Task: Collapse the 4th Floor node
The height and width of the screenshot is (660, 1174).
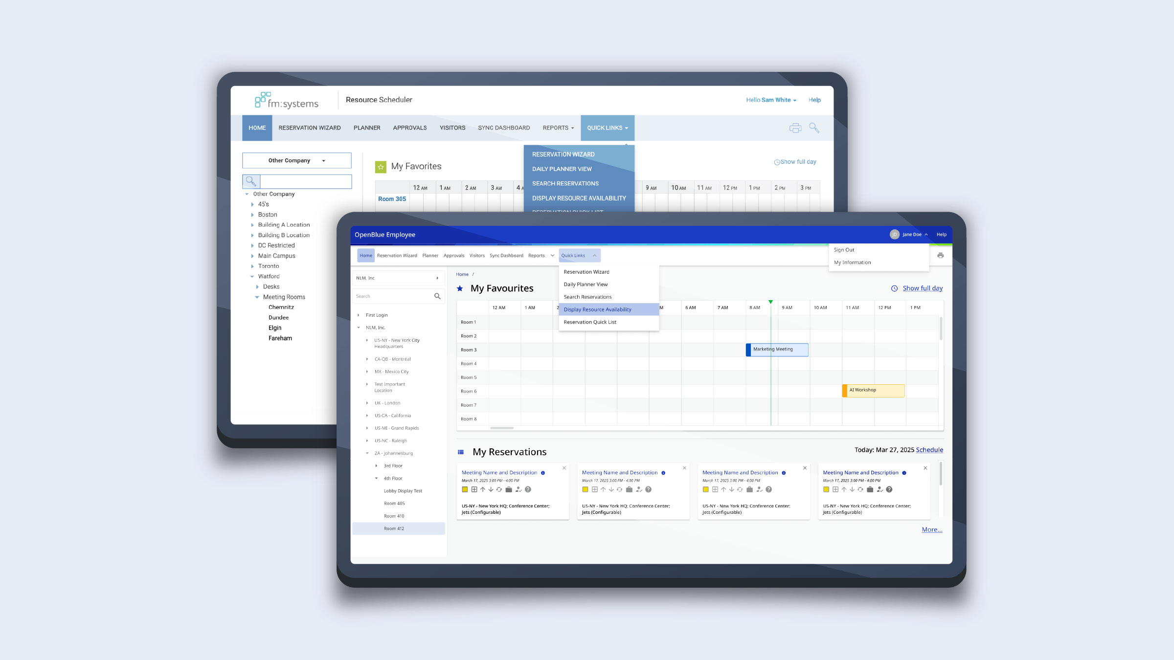Action: click(376, 479)
